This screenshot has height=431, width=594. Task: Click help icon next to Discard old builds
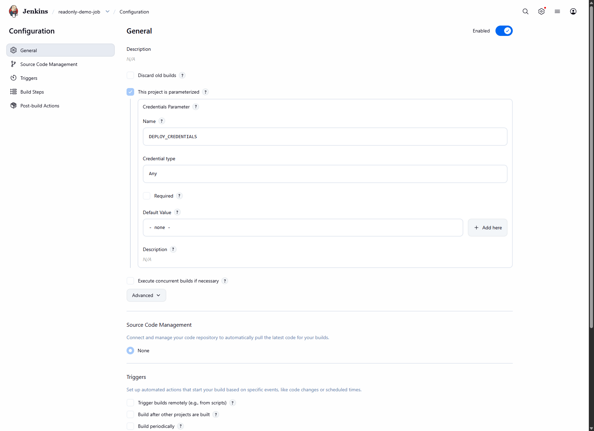[x=183, y=75]
